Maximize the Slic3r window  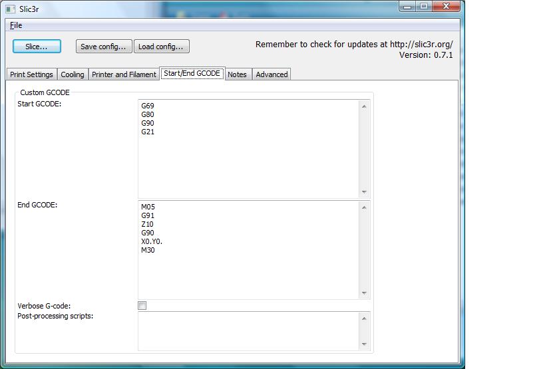coord(423,6)
